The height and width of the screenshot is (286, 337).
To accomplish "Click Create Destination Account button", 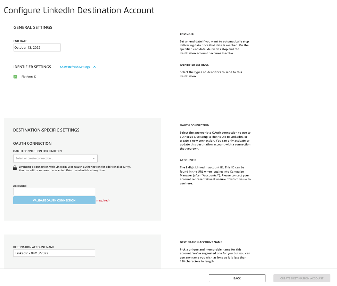I will 302,278.
